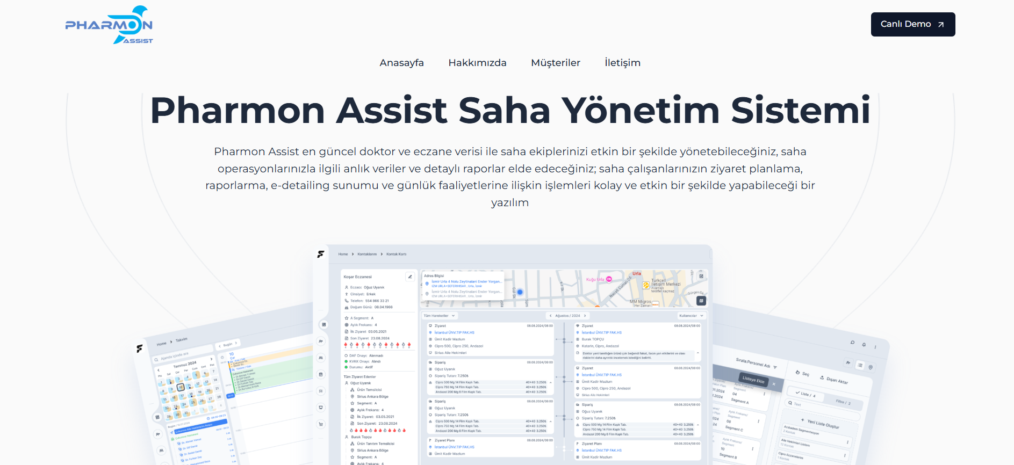
Task: Open the Sırala: Personel Adı sort filter
Action: (x=756, y=364)
